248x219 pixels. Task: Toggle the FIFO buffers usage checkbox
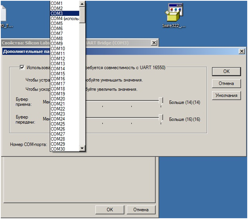click(22, 68)
